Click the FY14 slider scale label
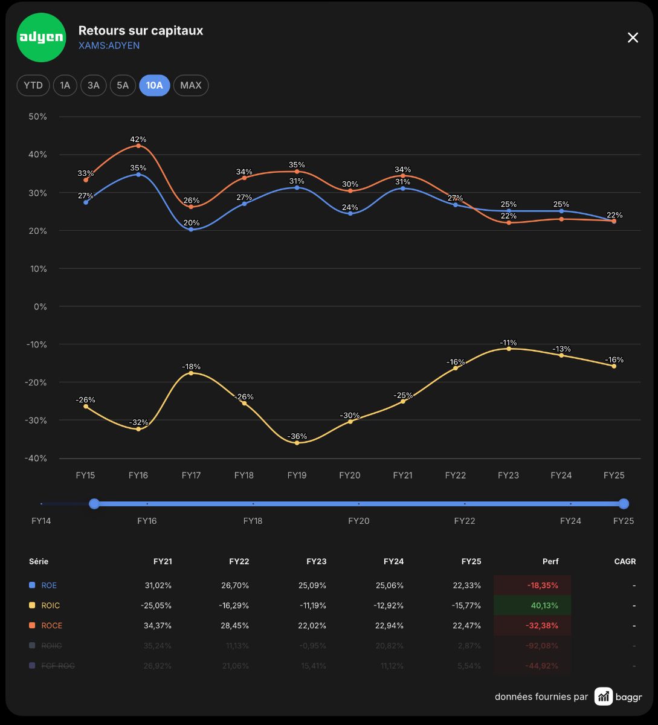Image resolution: width=658 pixels, height=725 pixels. [41, 521]
